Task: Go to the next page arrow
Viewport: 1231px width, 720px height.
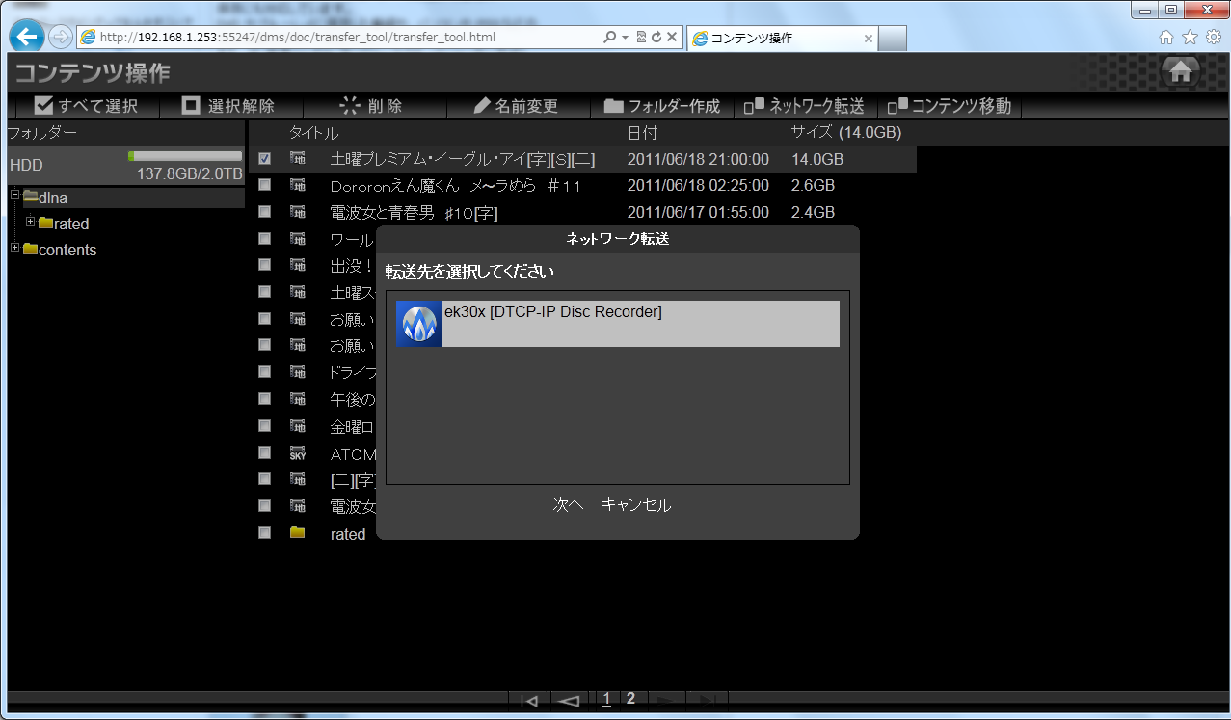Action: pos(666,701)
